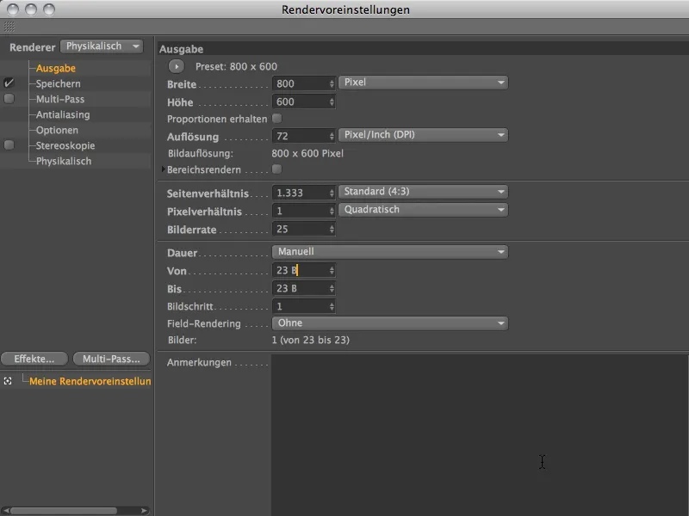Open the Field-Rendering Ohne dropdown
This screenshot has width=689, height=516.
click(390, 323)
